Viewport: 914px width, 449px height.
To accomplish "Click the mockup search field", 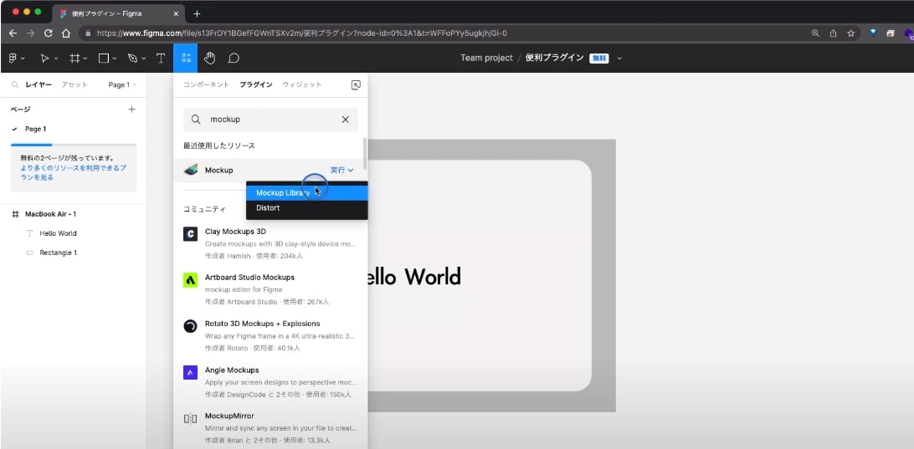I will click(x=270, y=120).
